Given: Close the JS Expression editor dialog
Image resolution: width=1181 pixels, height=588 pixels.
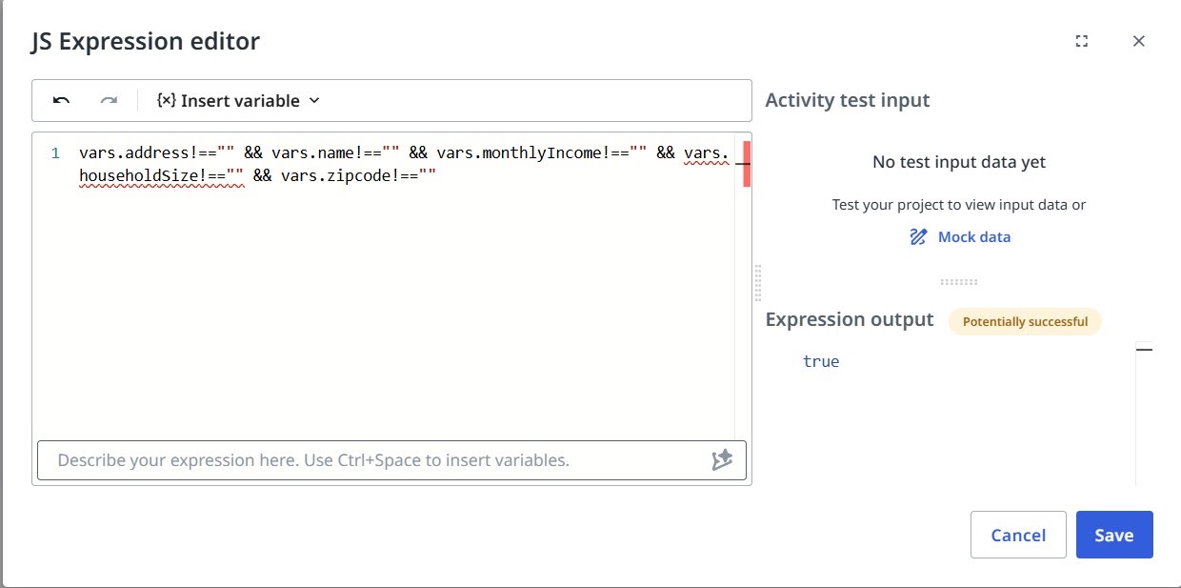Looking at the screenshot, I should 1138,41.
